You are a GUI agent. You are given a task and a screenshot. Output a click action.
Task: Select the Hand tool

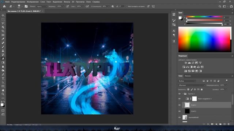point(3,90)
